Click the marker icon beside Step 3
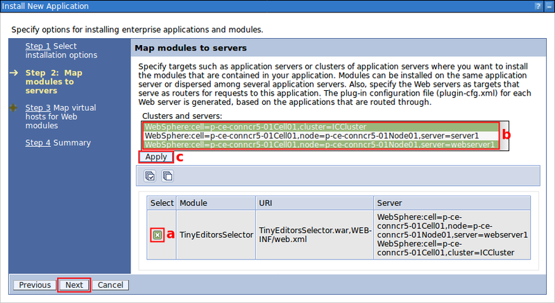Viewport: 555px width, 303px height. (14, 107)
